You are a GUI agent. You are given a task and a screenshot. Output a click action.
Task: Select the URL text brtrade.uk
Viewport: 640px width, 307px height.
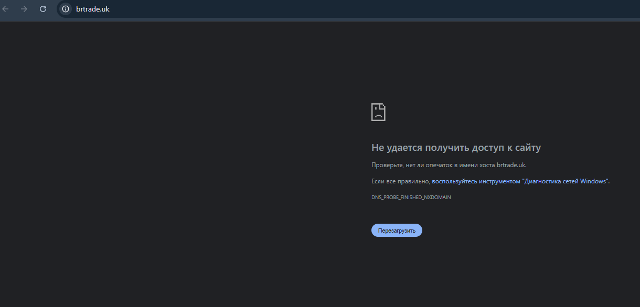click(x=93, y=9)
